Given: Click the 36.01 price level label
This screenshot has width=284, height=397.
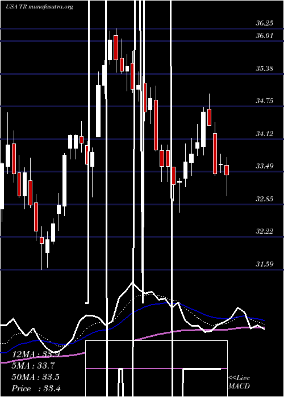Looking at the screenshot, I should pyautogui.click(x=264, y=35).
